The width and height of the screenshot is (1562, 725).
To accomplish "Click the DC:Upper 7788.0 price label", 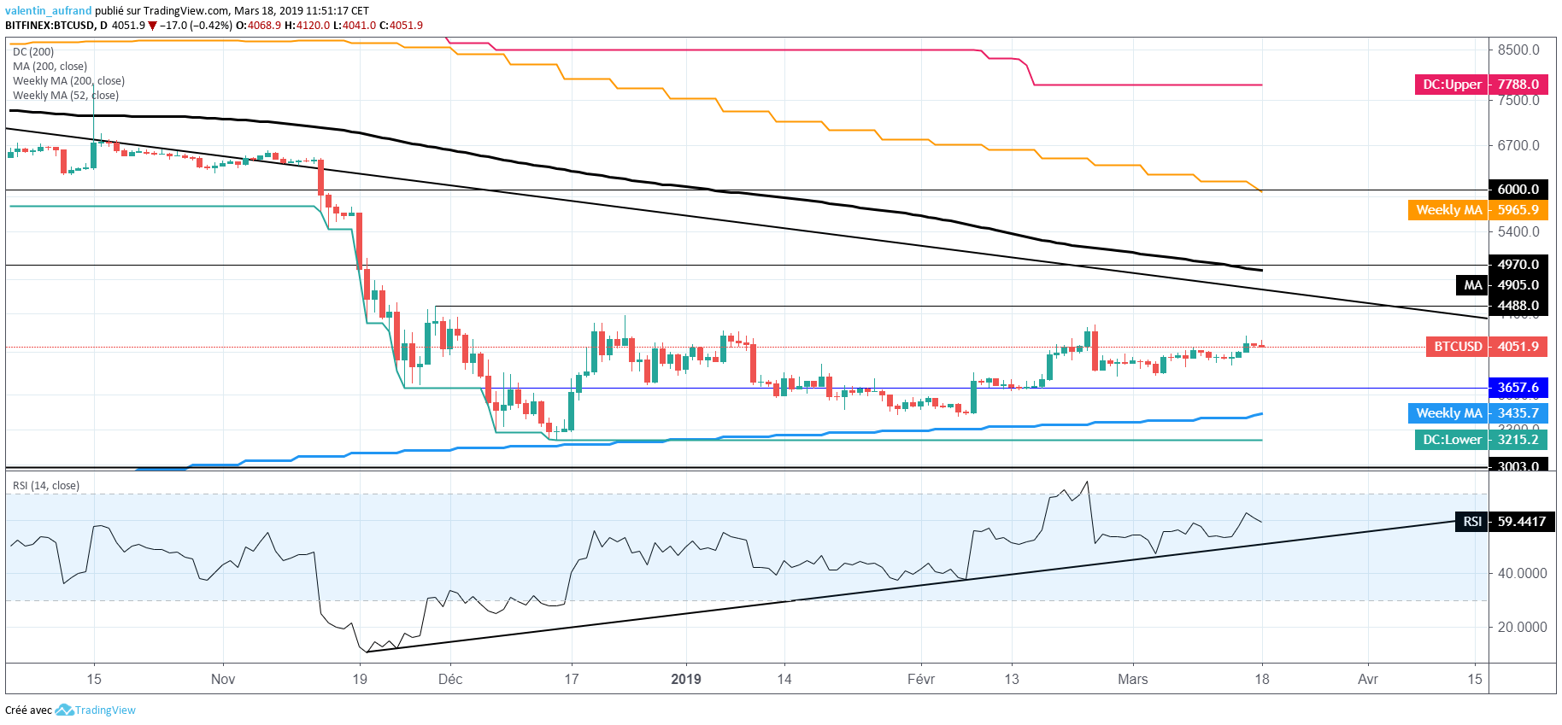I will click(x=1481, y=85).
